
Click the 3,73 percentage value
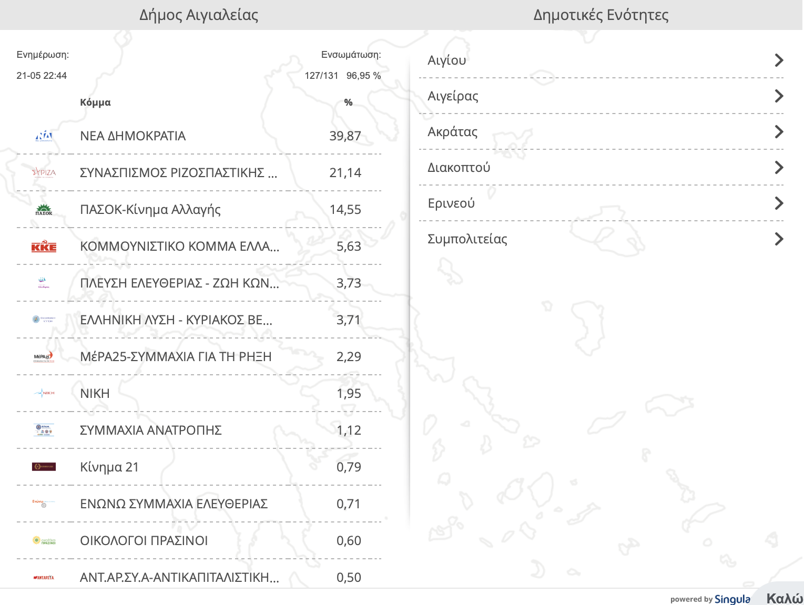coord(349,283)
